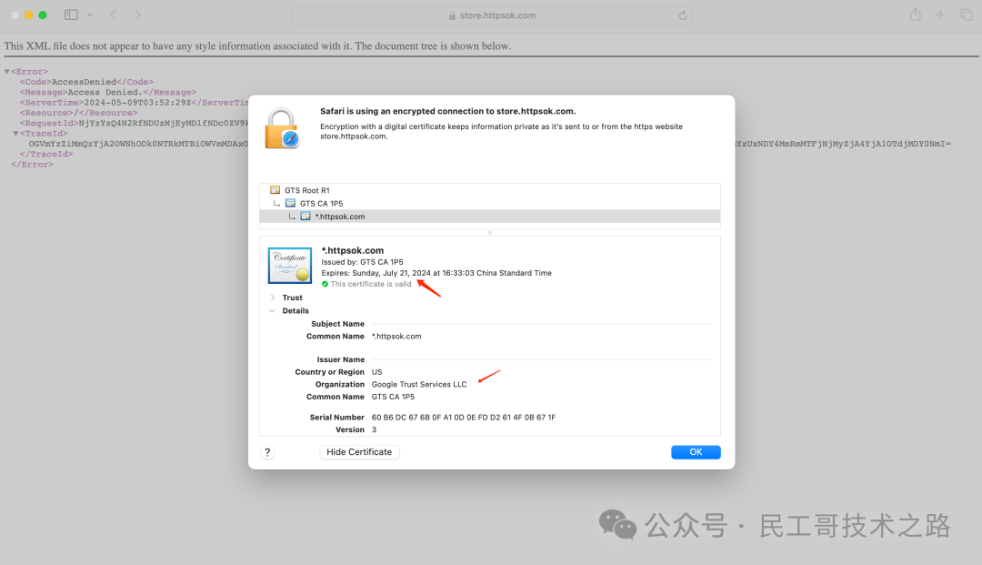Select GTS Root R1 in certificate chain
This screenshot has height=565, width=982.
click(x=490, y=190)
